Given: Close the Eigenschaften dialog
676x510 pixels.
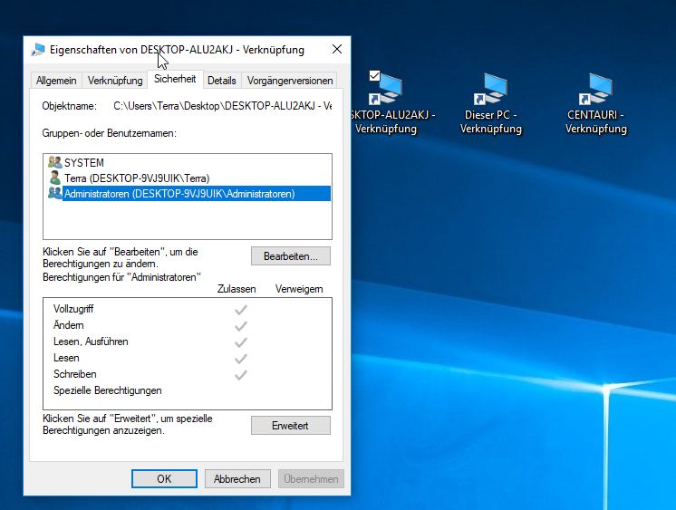Looking at the screenshot, I should tap(337, 49).
